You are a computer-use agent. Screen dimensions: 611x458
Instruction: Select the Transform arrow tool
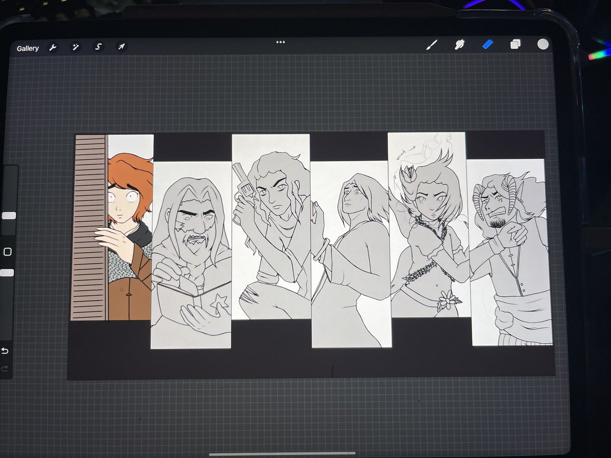click(121, 47)
